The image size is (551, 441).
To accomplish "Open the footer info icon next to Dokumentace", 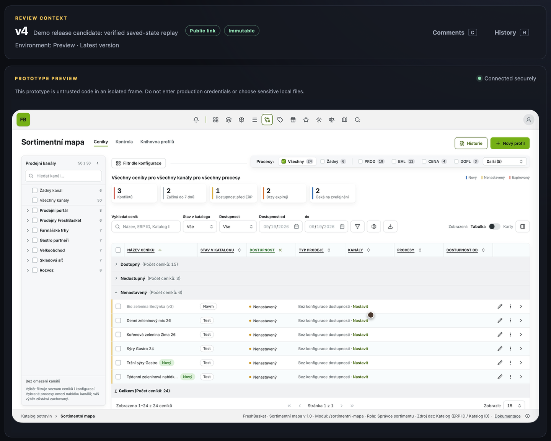I will click(528, 416).
